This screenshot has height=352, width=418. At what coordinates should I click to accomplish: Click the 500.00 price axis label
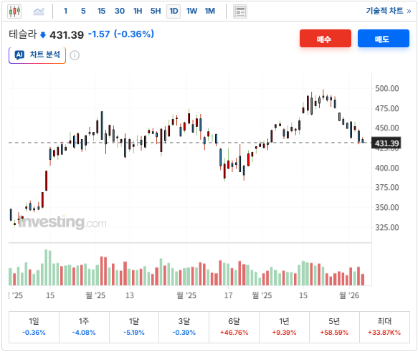386,88
